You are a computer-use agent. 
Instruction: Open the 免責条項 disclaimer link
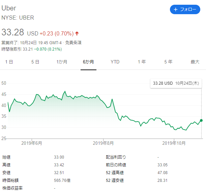73,43
